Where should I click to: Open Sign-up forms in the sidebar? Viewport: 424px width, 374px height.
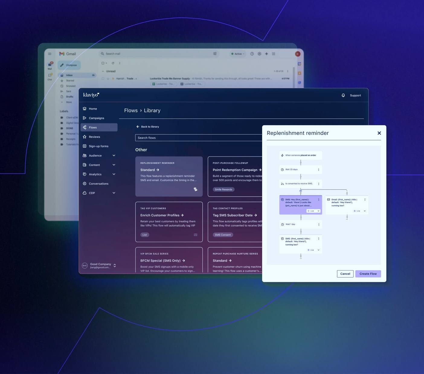click(x=98, y=146)
